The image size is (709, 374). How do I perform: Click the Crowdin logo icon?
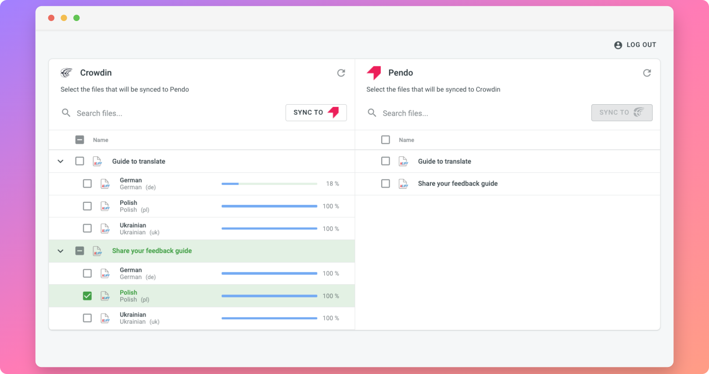66,73
